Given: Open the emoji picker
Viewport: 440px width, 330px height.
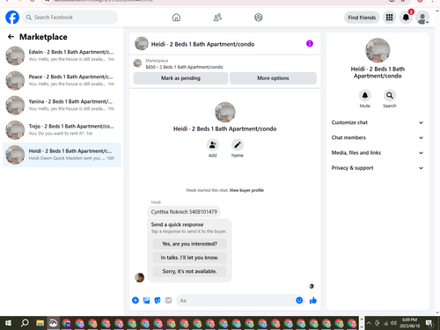Looking at the screenshot, I should point(299,300).
